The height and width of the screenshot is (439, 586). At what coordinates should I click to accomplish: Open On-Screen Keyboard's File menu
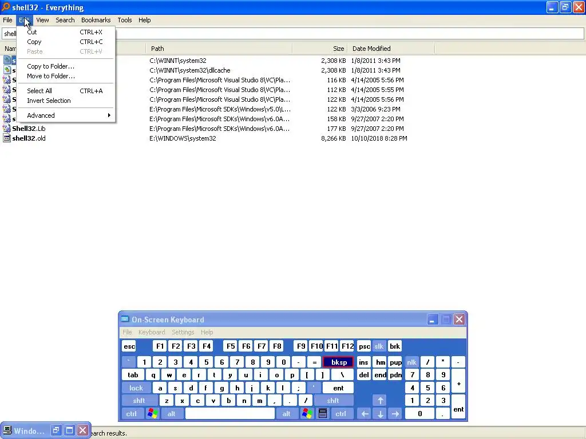pyautogui.click(x=127, y=332)
